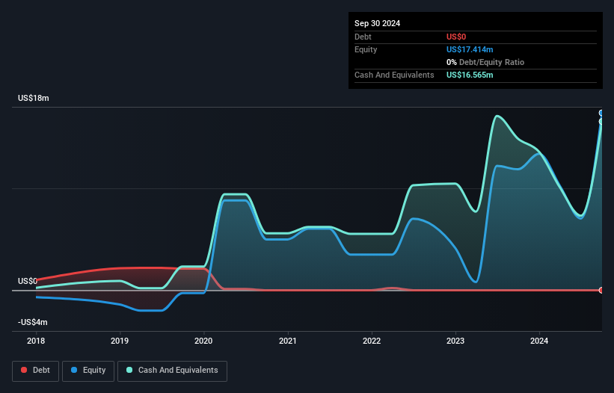Click the US$18m y-axis label

(34, 98)
